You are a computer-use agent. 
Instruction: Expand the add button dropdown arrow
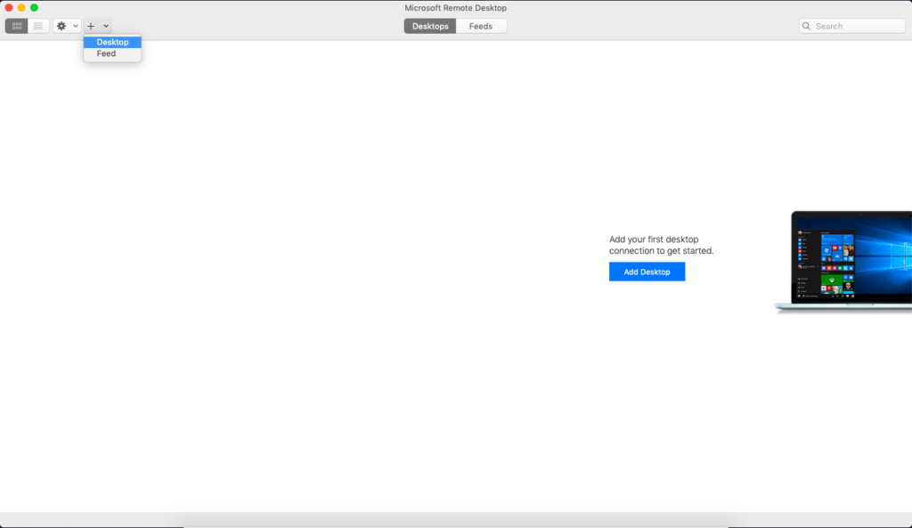coord(106,26)
